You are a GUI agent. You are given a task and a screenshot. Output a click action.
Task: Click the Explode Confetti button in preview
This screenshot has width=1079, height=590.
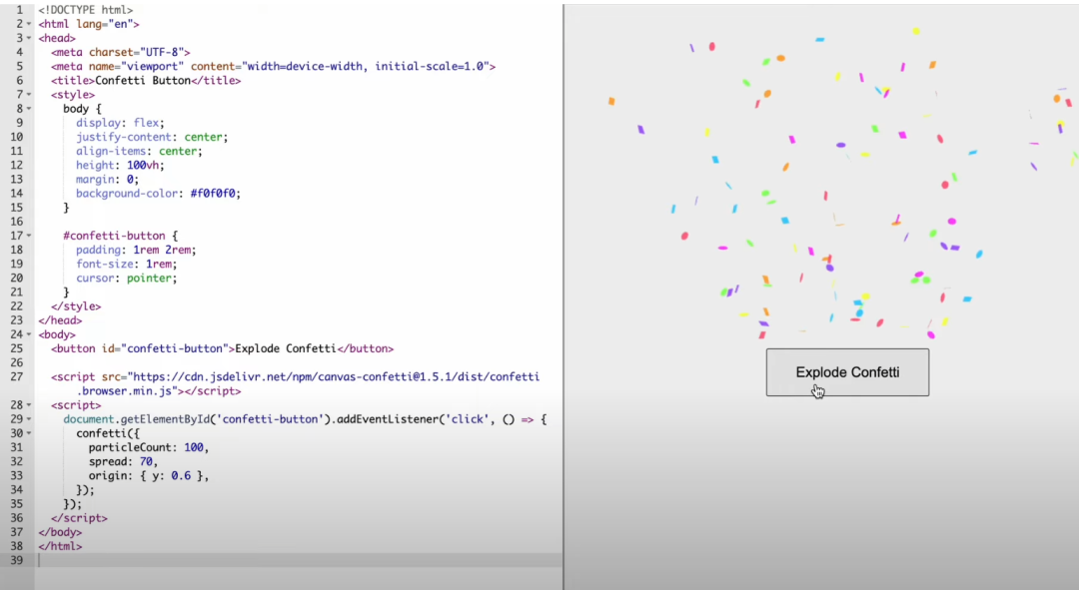pos(847,372)
